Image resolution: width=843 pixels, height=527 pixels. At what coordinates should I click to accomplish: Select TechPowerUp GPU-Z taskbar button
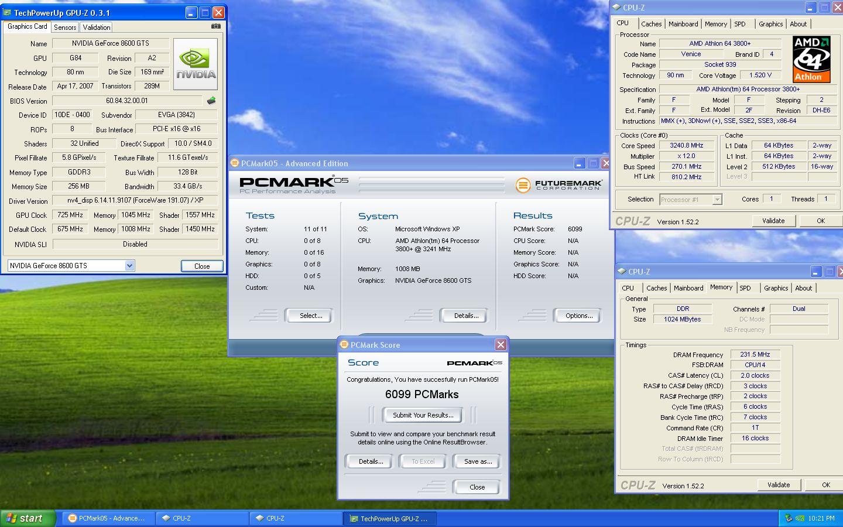click(389, 518)
